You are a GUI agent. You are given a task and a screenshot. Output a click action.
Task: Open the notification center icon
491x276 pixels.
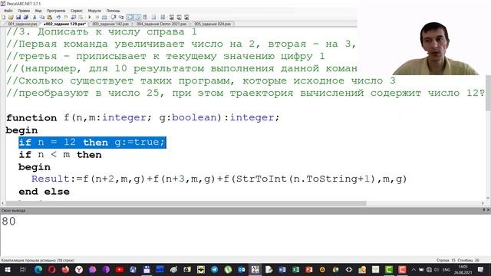pos(481,269)
